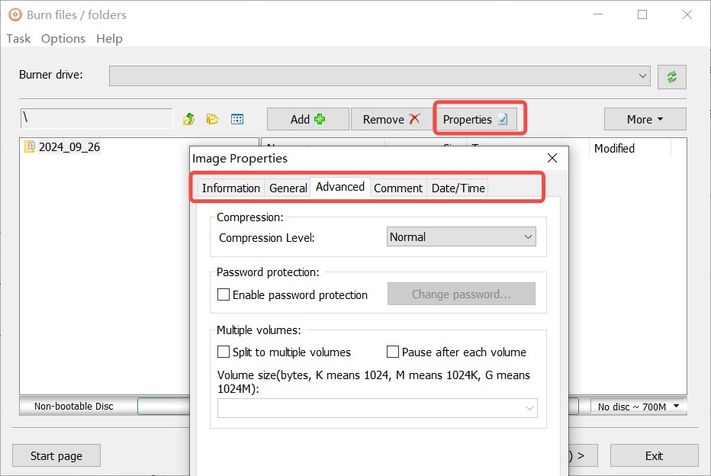
Task: Click the refresh burner drive icon
Action: (x=671, y=76)
